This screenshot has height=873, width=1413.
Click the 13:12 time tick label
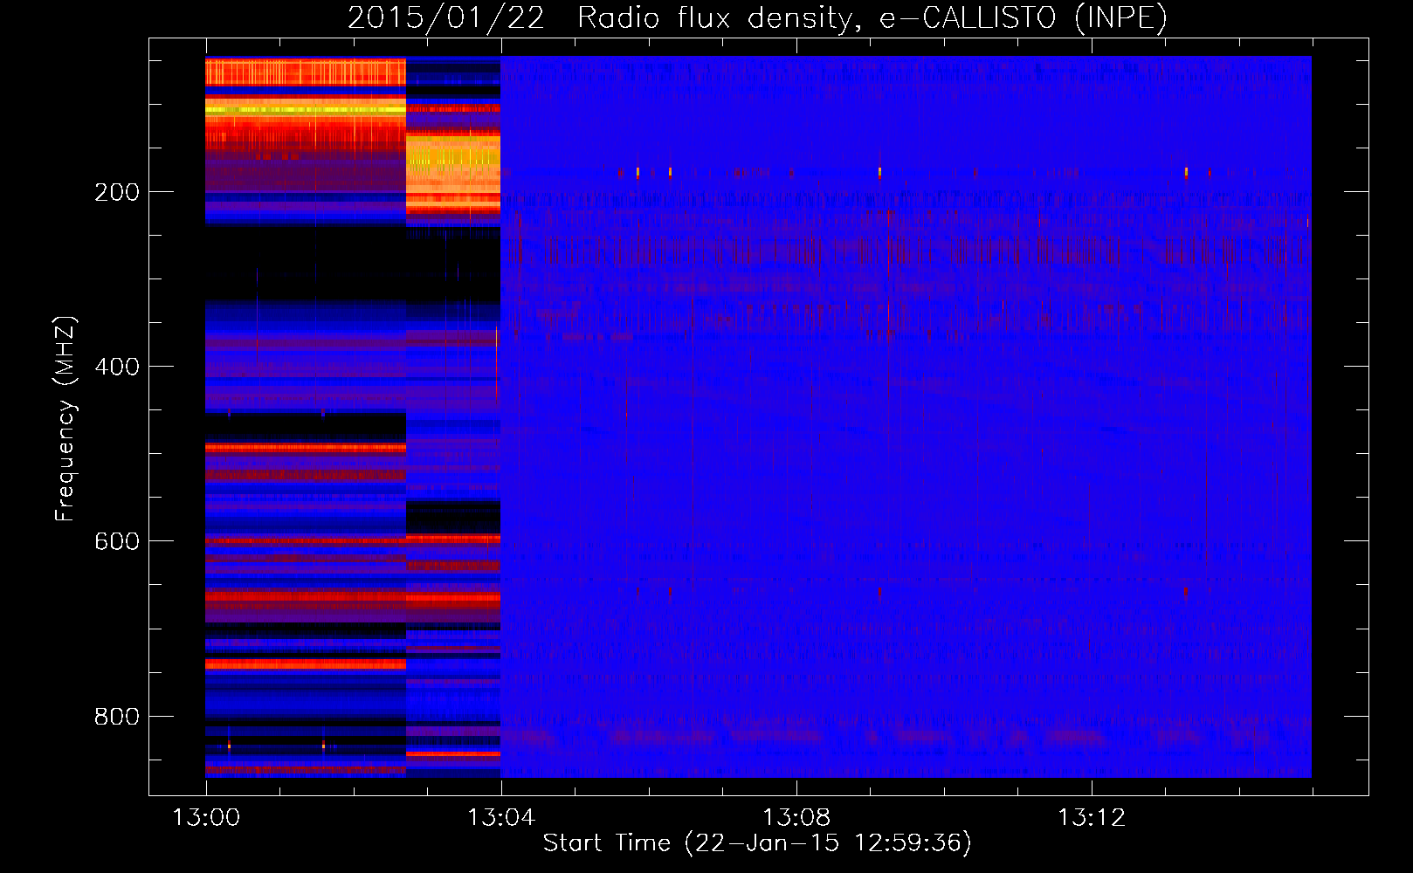point(1092,818)
